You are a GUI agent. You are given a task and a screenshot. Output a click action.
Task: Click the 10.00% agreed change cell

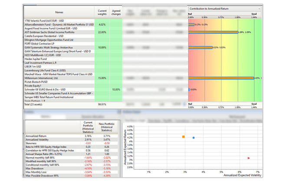click(116, 89)
